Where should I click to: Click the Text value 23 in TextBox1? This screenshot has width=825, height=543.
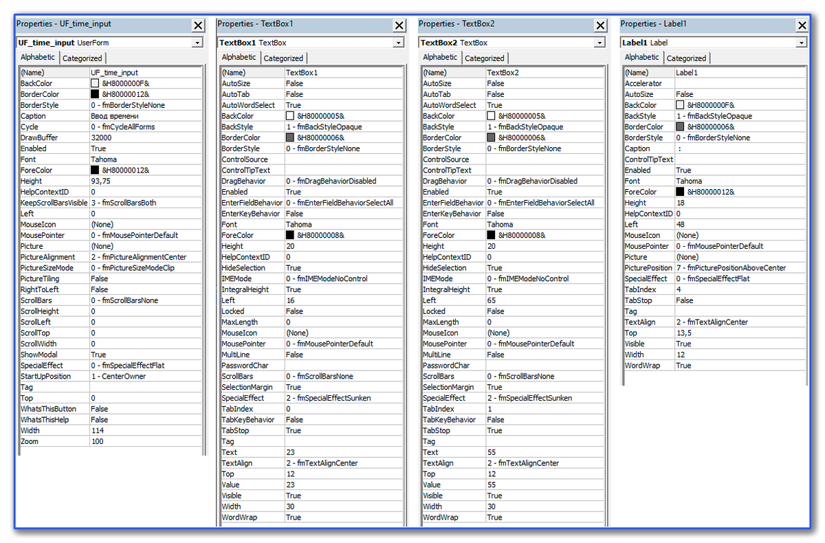click(x=344, y=452)
